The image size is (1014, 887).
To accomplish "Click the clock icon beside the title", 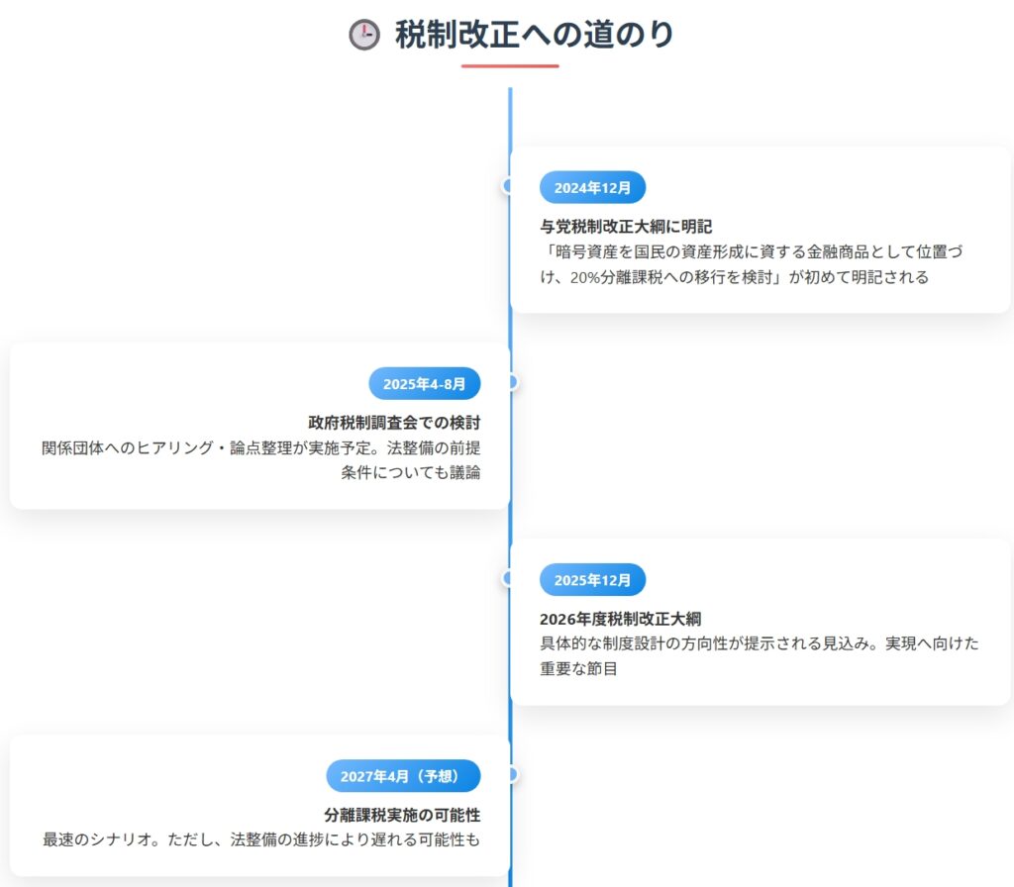I will (x=364, y=36).
